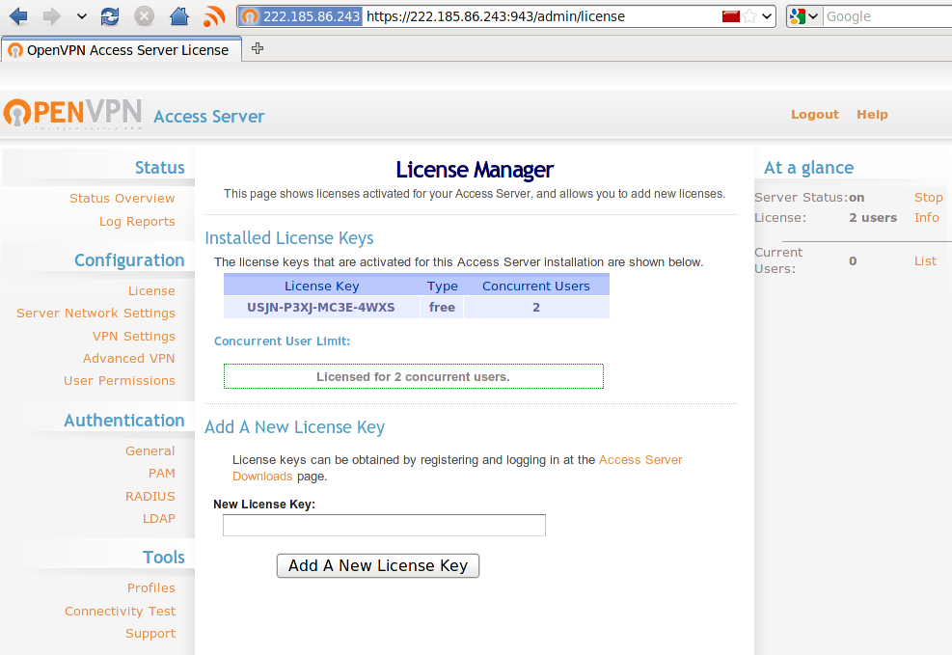Open Status Overview page
Image resolution: width=952 pixels, height=655 pixels.
[122, 198]
